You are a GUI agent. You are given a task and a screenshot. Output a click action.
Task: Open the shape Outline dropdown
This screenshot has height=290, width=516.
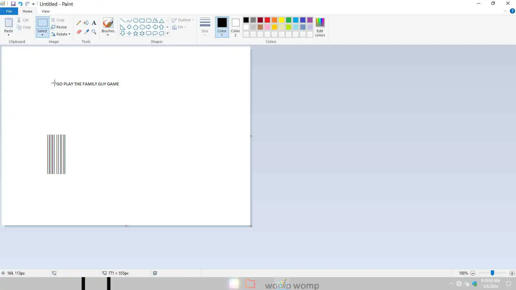point(183,20)
